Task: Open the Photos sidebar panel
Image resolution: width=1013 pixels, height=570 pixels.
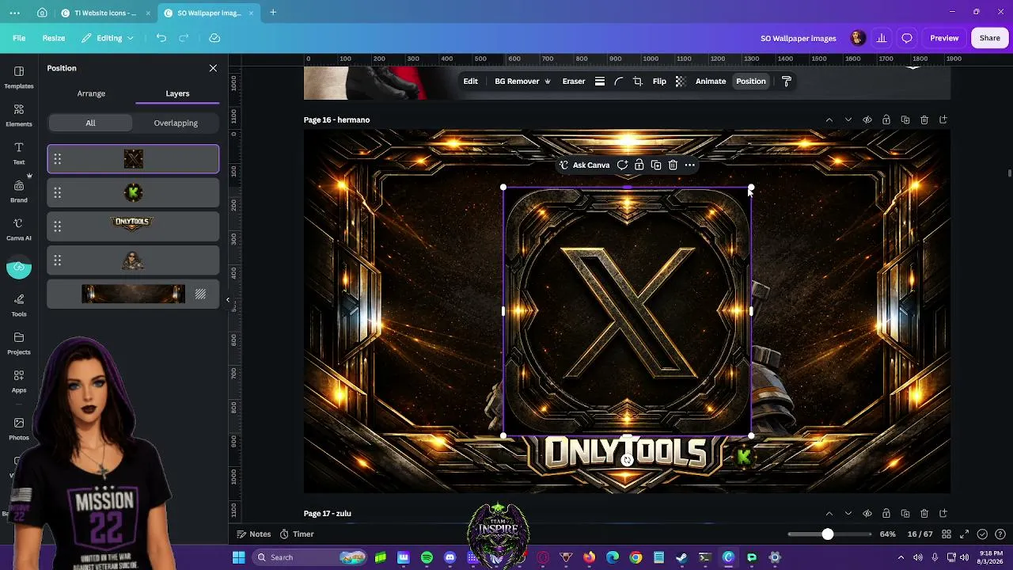Action: coord(19,428)
